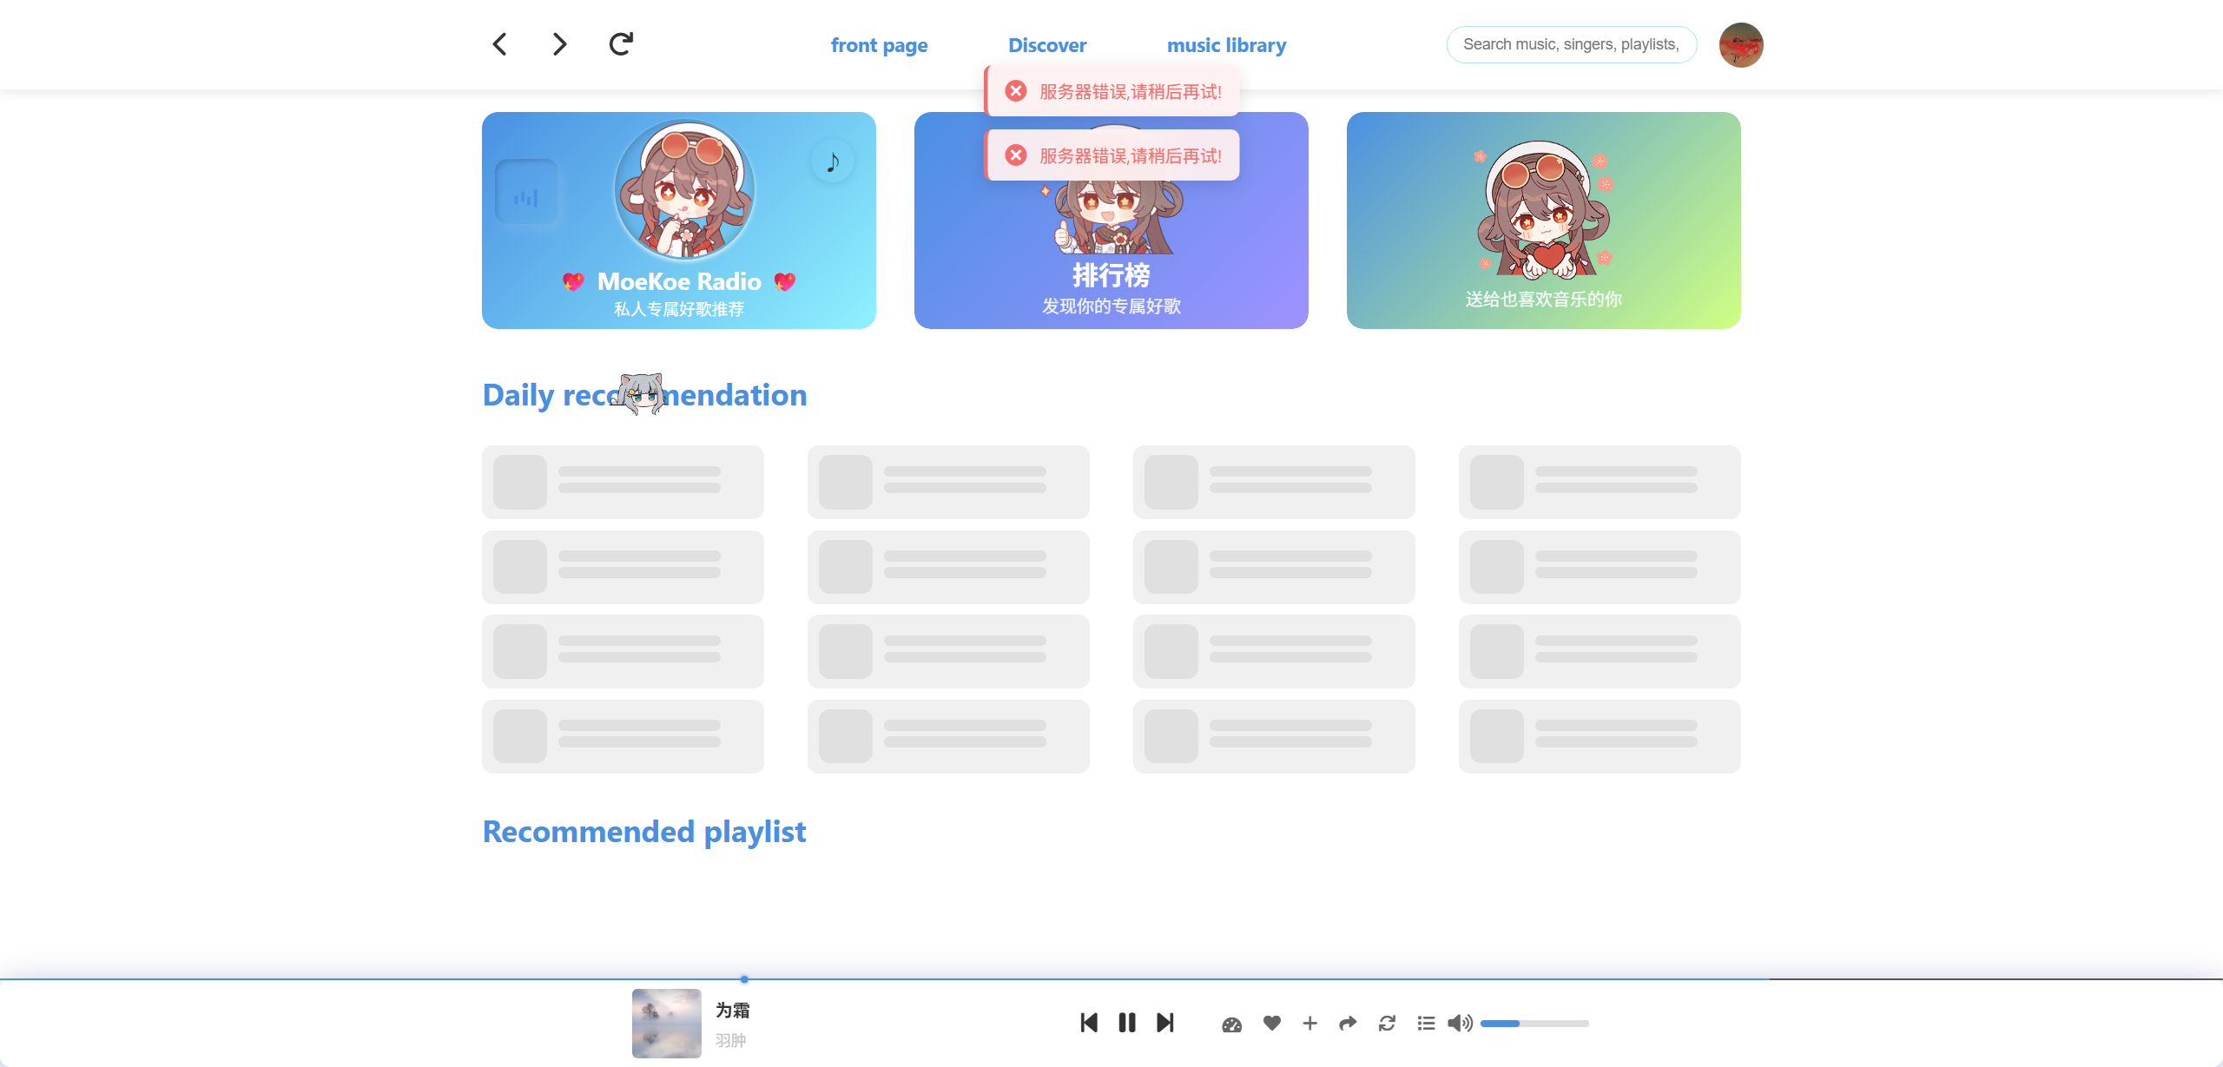Share the song with the arrow icon

click(1348, 1024)
